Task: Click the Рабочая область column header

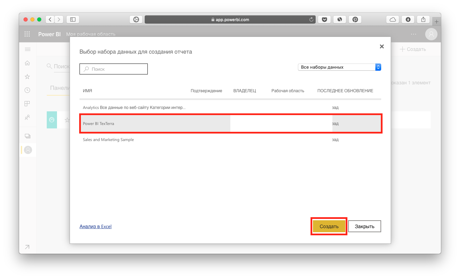Action: [x=288, y=91]
